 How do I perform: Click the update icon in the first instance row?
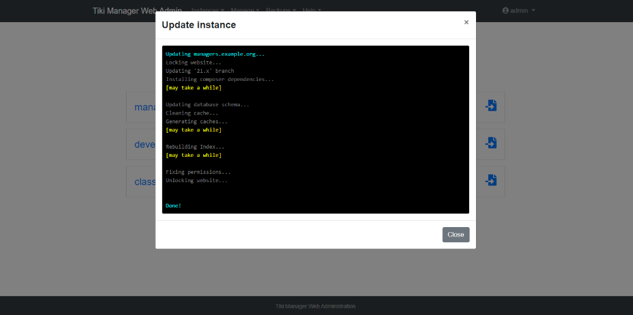[491, 106]
